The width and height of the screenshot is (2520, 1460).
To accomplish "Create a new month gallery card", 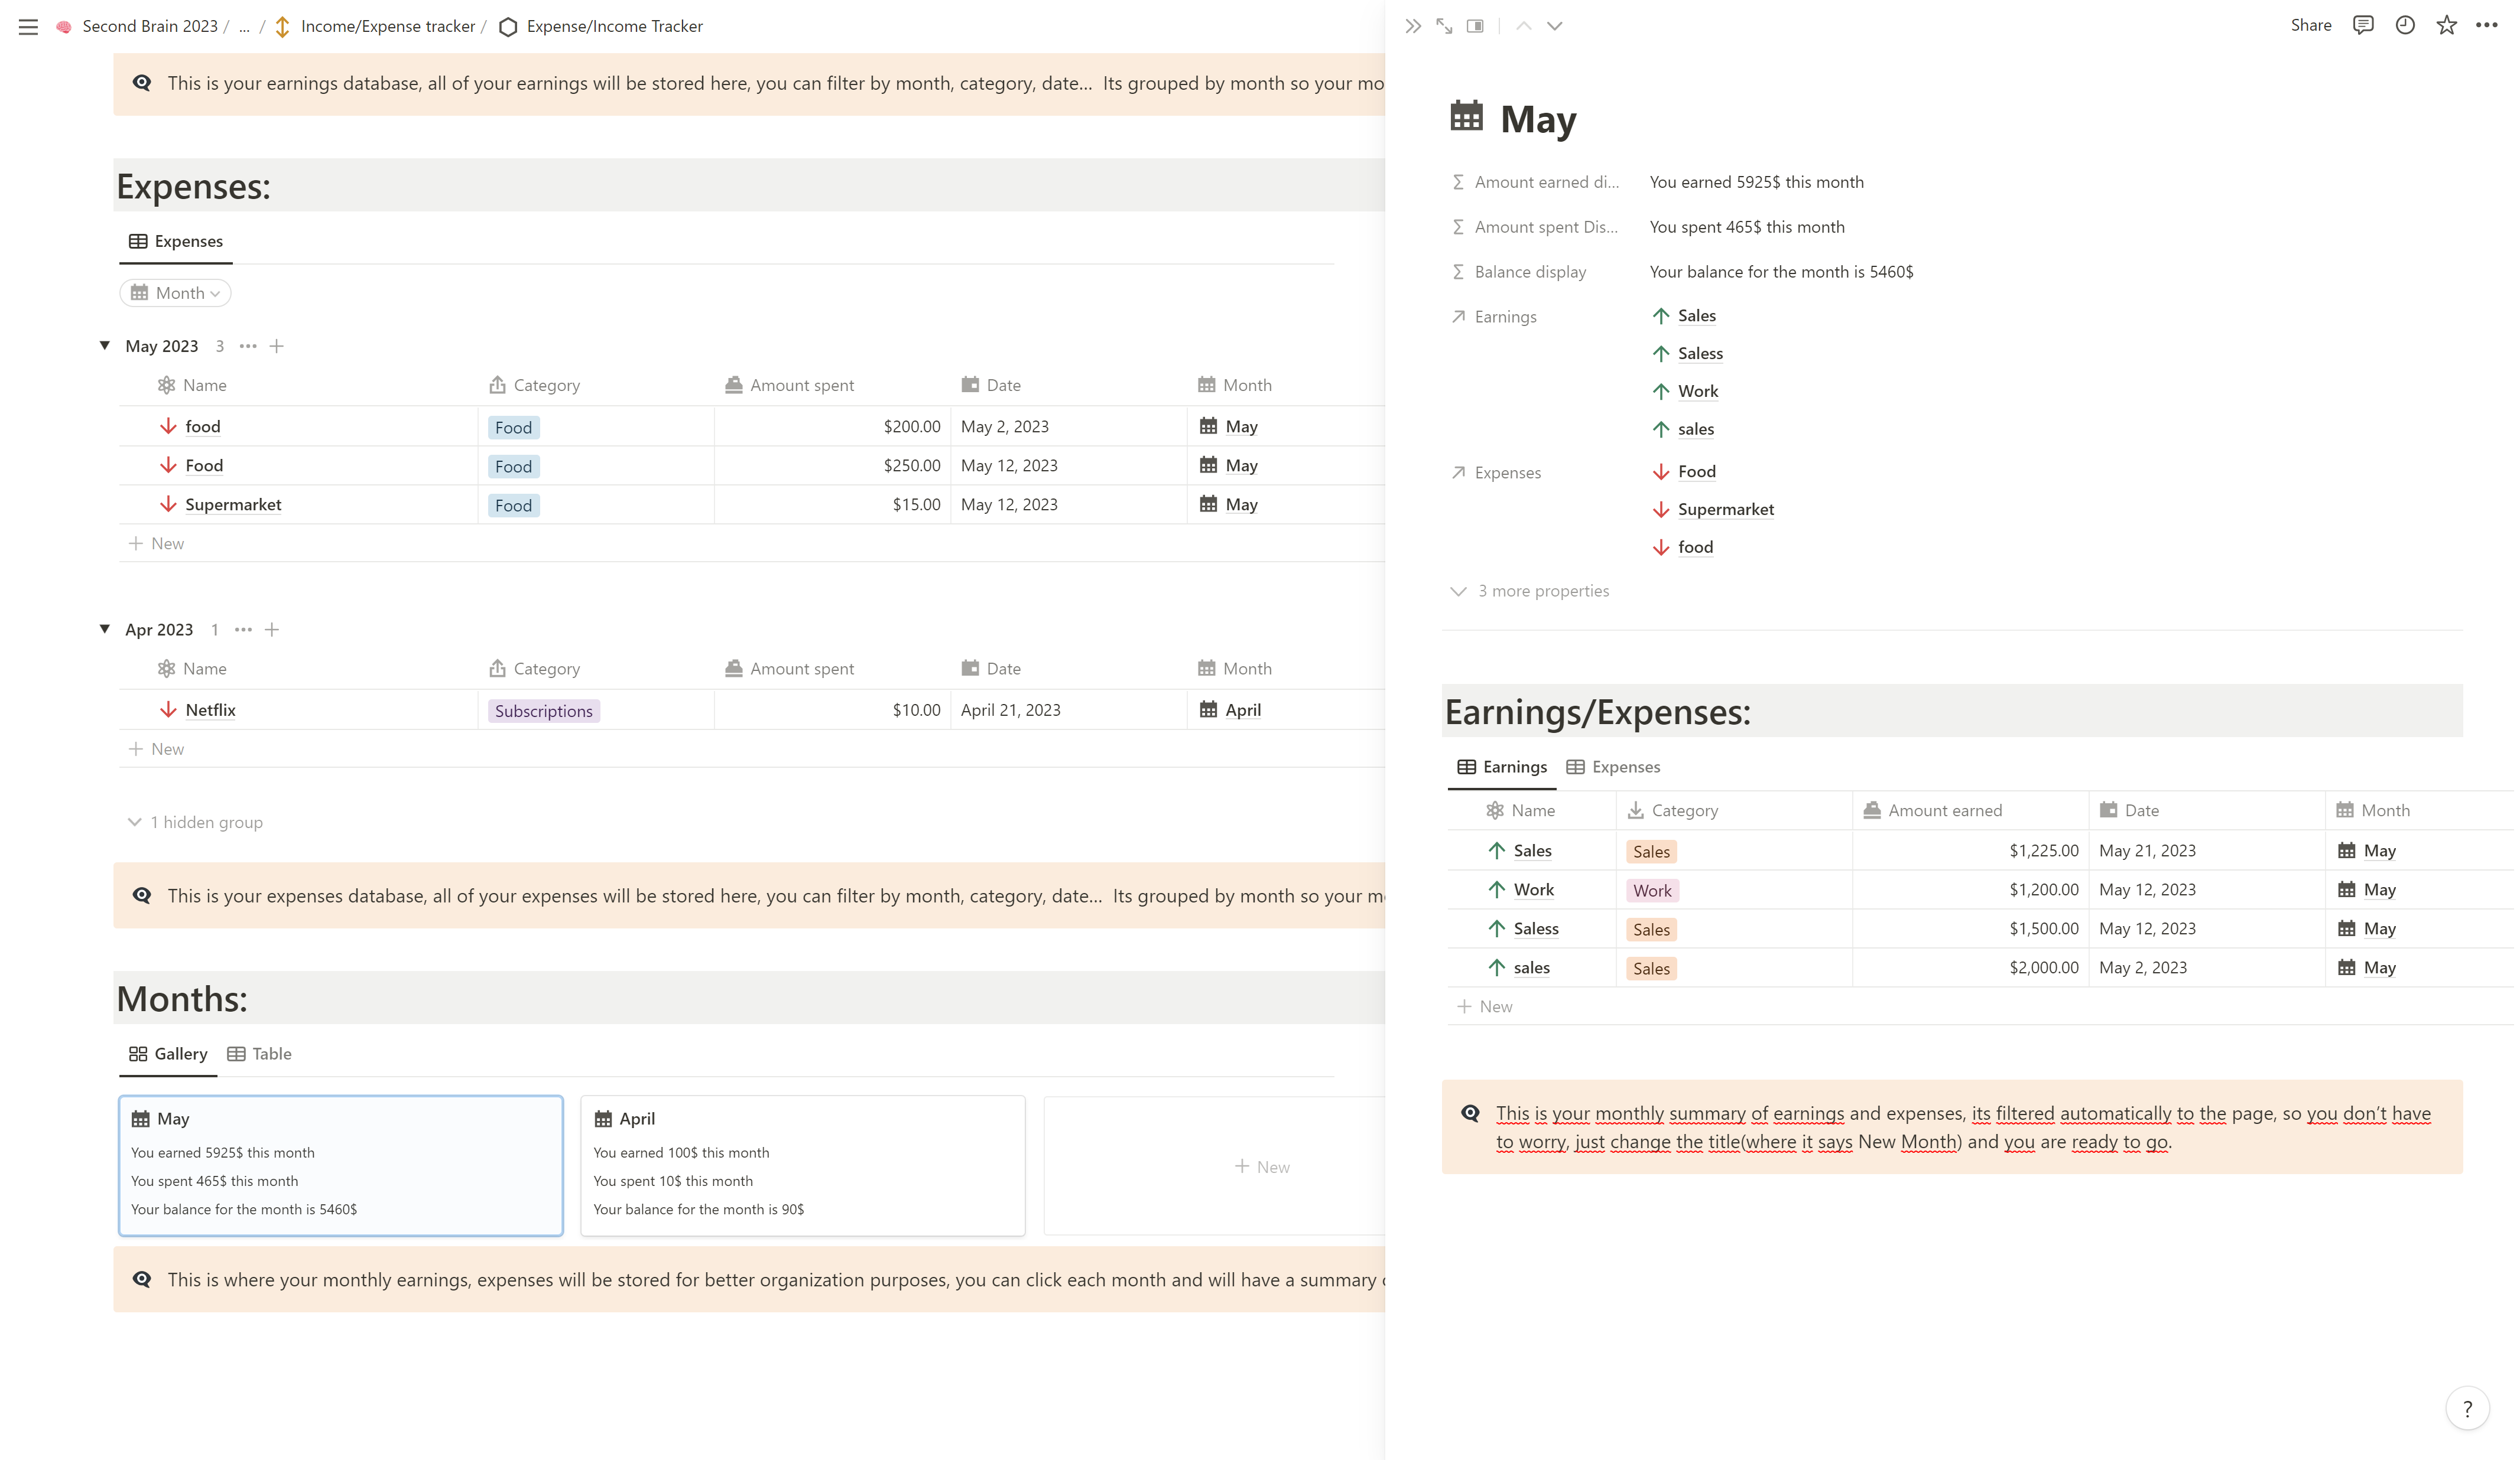I will tap(1262, 1167).
